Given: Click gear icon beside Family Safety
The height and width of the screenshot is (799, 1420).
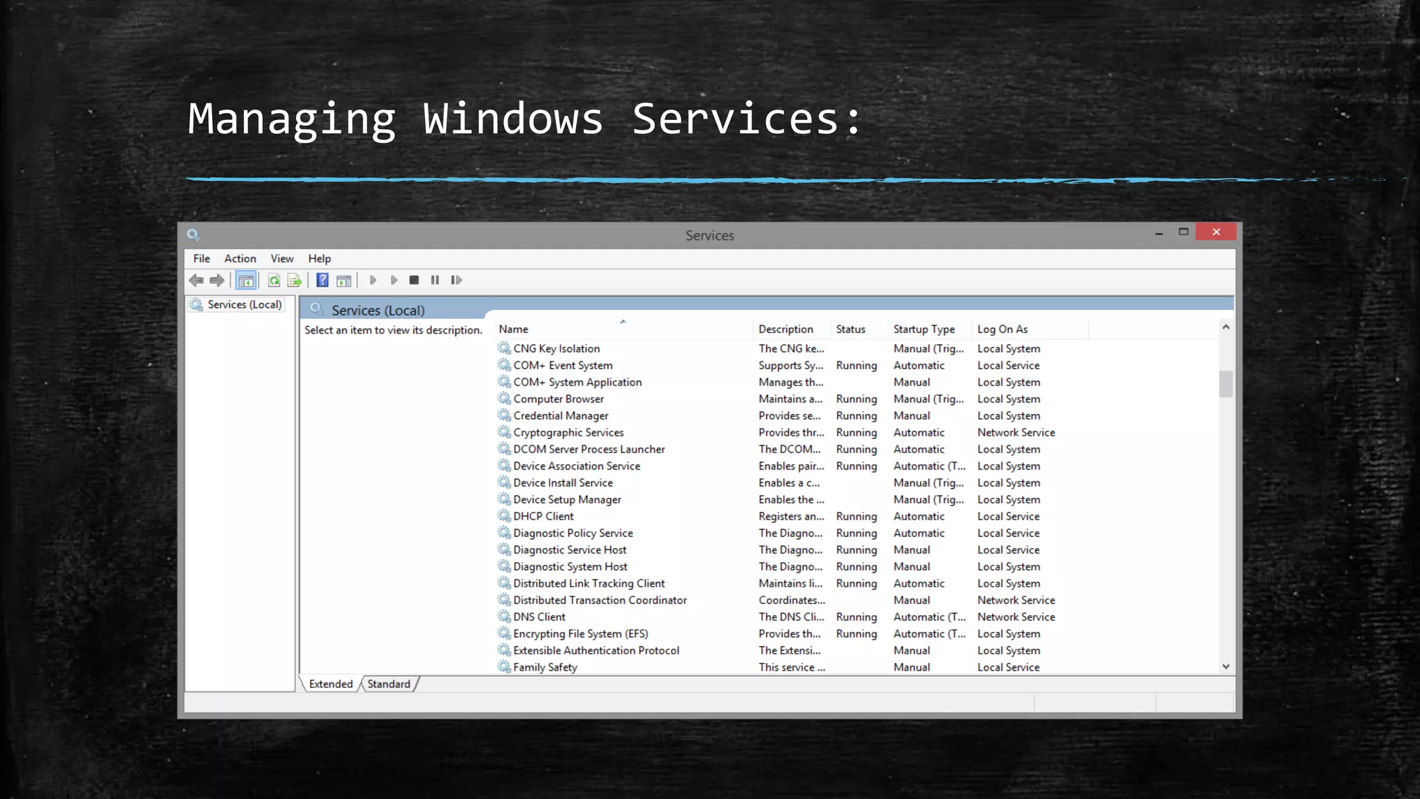Looking at the screenshot, I should click(x=504, y=667).
